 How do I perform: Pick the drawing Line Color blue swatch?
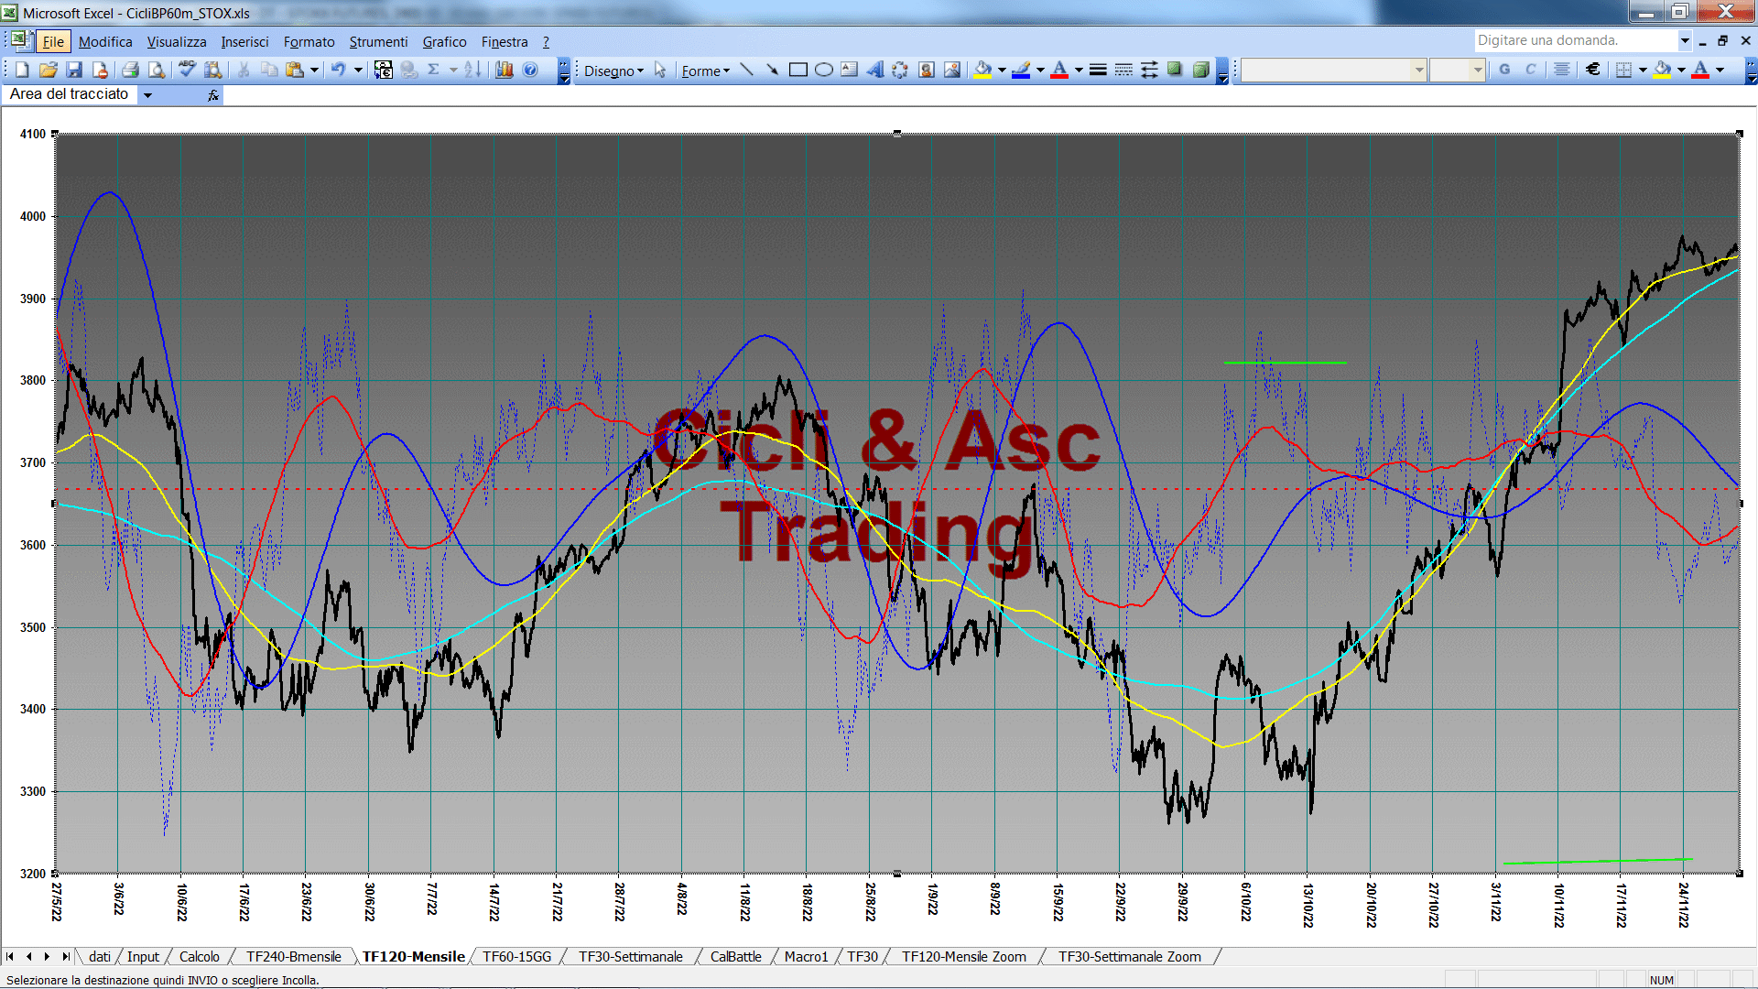point(1022,70)
